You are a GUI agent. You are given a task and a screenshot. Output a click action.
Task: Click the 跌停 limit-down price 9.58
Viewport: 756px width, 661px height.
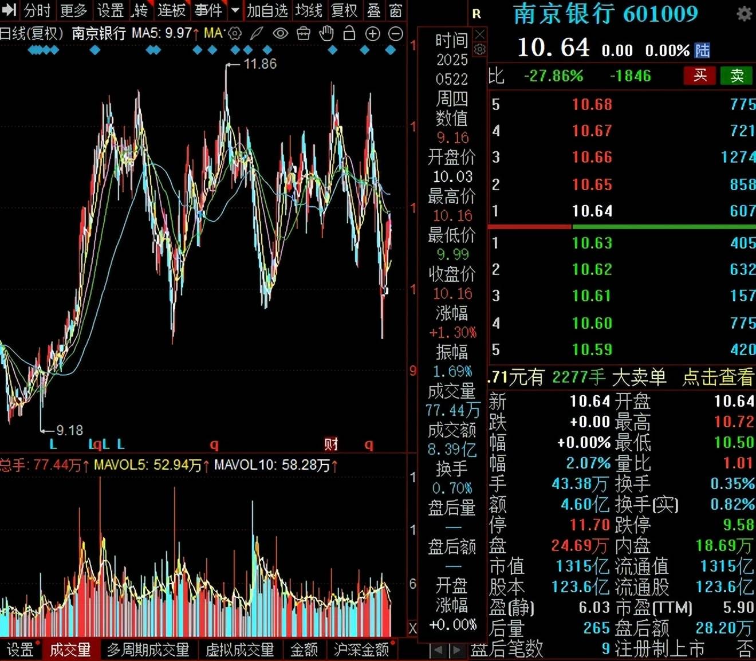738,525
